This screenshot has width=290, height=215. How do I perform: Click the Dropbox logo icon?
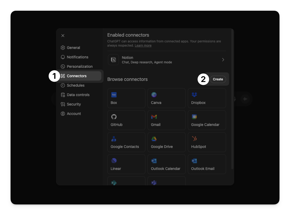(x=194, y=95)
